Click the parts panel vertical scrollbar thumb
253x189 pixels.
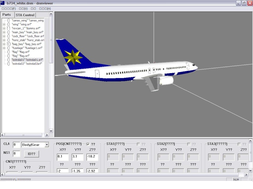click(x=51, y=40)
